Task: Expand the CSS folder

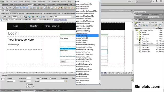Action: click(x=137, y=37)
